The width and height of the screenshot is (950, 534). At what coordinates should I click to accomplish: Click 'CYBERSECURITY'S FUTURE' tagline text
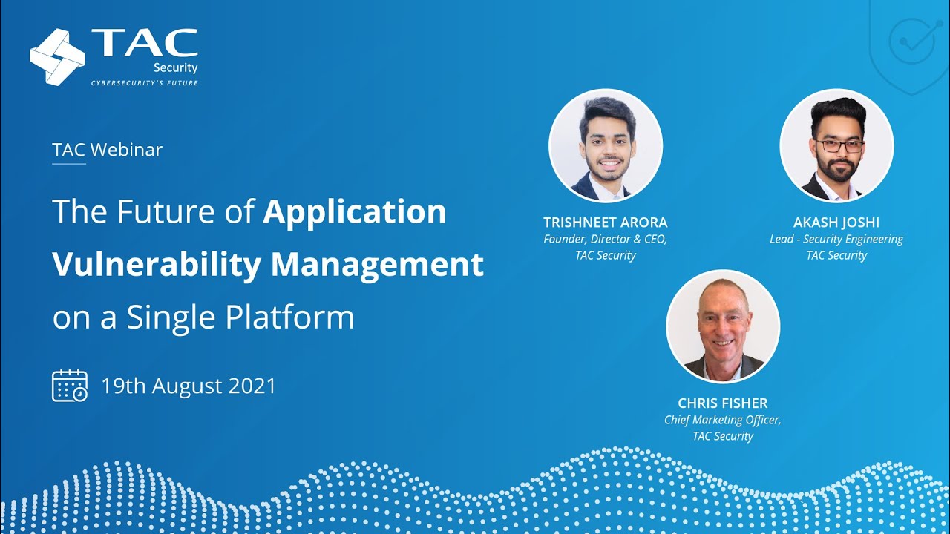(x=145, y=83)
